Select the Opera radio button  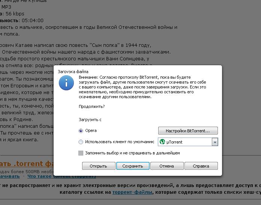(x=81, y=131)
